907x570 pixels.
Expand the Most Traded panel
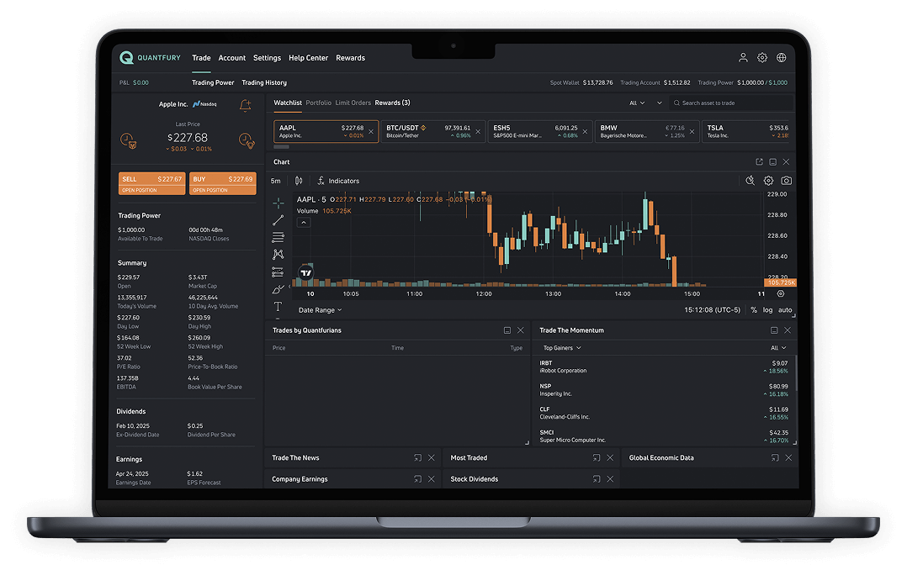(597, 458)
